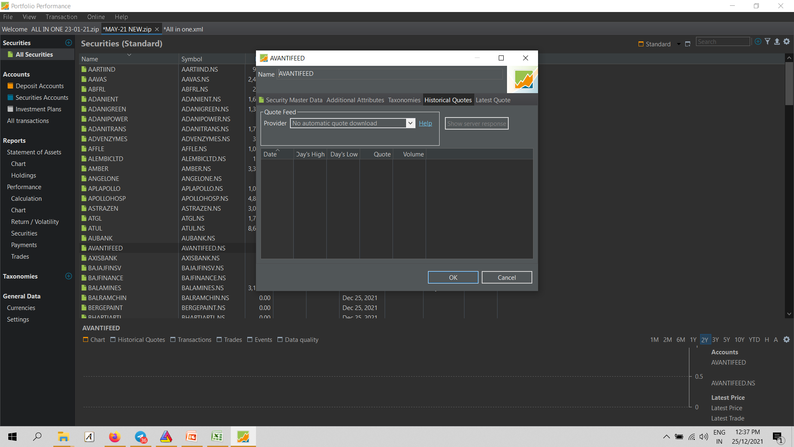794x447 pixels.
Task: Toggle the Chart pane checkbox
Action: (86, 339)
